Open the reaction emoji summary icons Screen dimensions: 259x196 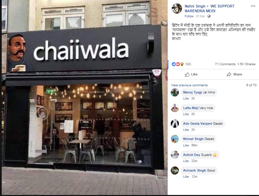pos(178,64)
